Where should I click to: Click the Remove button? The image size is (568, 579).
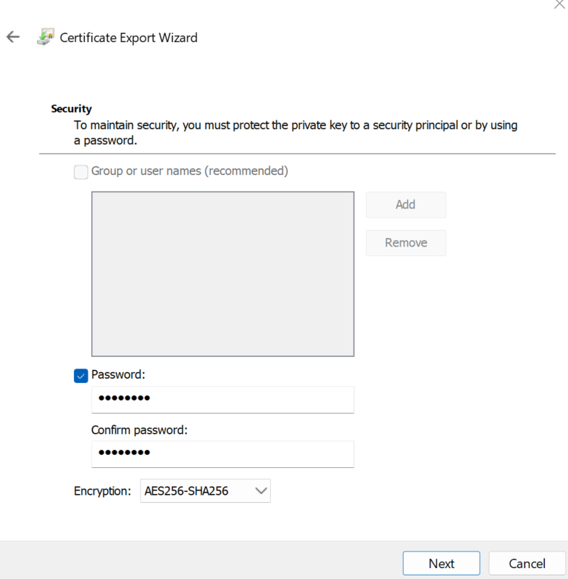[406, 243]
